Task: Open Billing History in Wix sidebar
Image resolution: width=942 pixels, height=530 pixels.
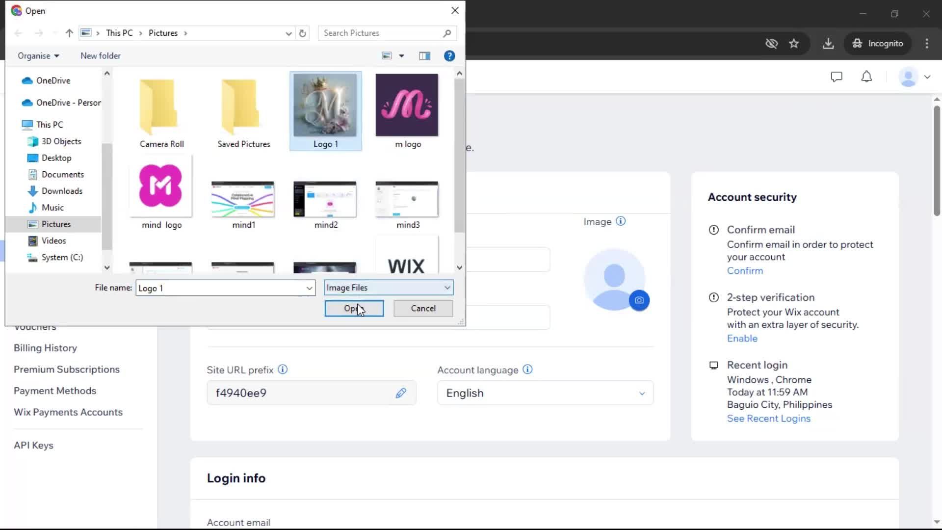Action: (x=45, y=348)
